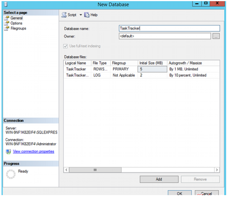Screen dimensions: 228x197
Task: Click the File Type column header
Action: click(101, 63)
